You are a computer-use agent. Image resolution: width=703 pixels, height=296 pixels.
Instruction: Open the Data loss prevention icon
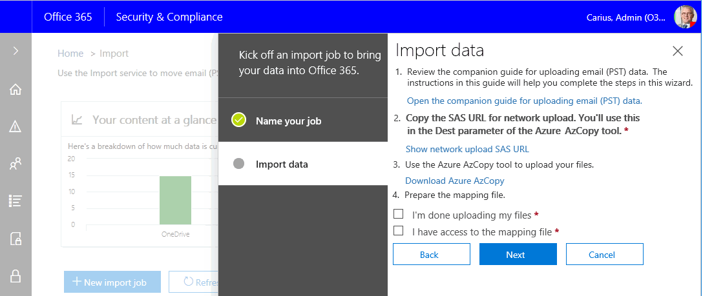click(16, 239)
